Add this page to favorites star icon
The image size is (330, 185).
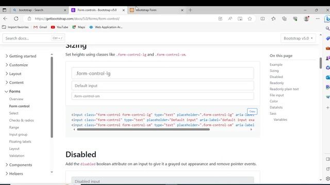click(x=250, y=18)
